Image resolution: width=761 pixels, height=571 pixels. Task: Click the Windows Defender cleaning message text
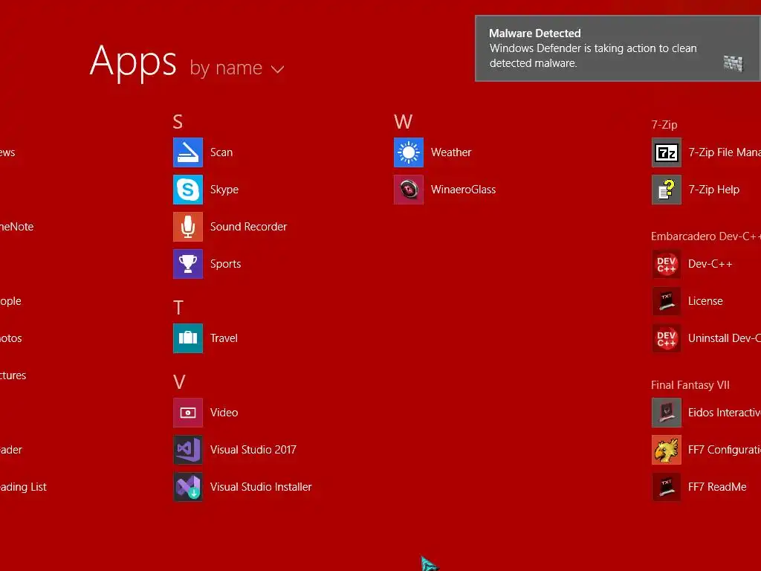coord(592,56)
